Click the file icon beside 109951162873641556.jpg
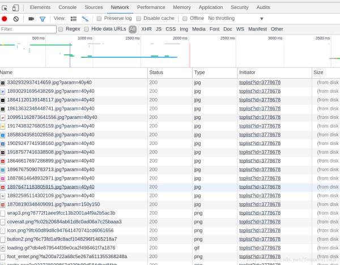 click(3, 118)
